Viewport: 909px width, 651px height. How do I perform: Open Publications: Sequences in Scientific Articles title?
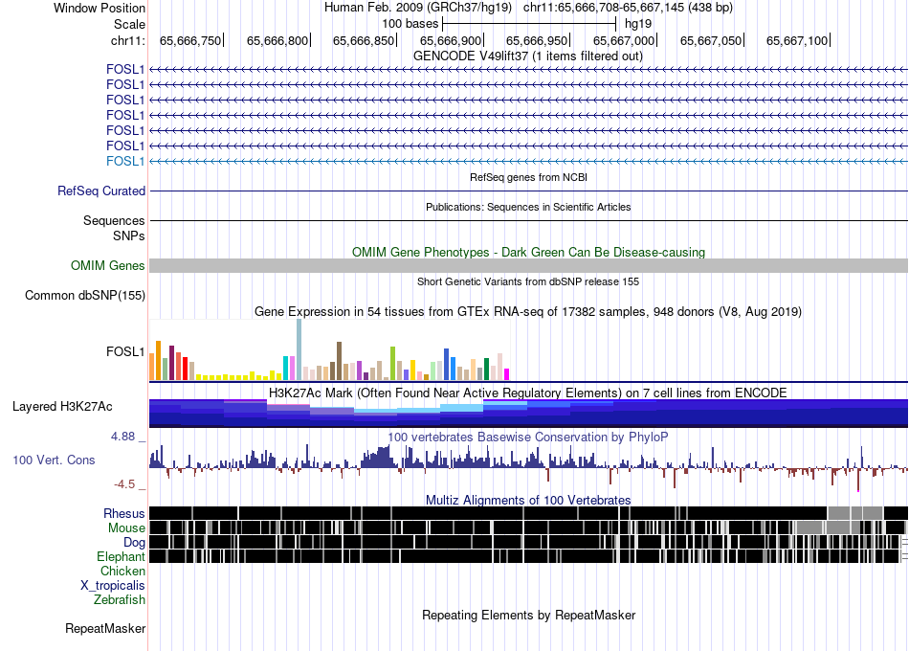(528, 207)
